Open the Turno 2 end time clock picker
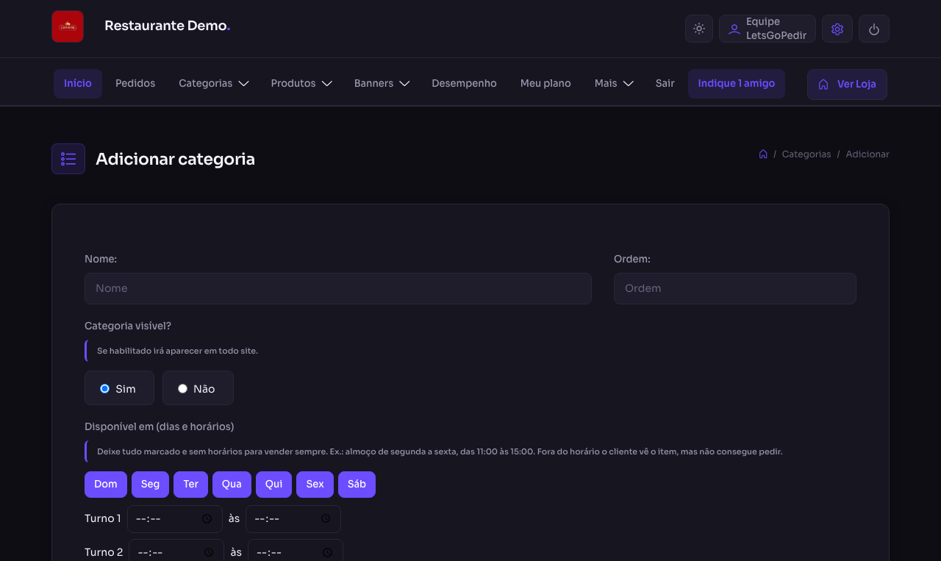The height and width of the screenshot is (561, 941). (328, 552)
